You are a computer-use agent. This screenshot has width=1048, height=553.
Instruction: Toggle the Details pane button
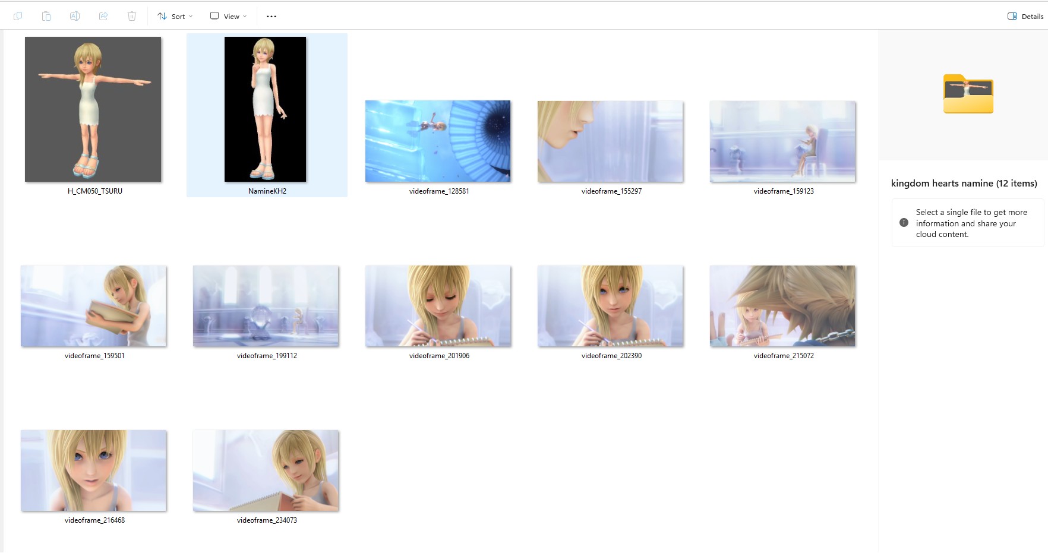pyautogui.click(x=1025, y=16)
